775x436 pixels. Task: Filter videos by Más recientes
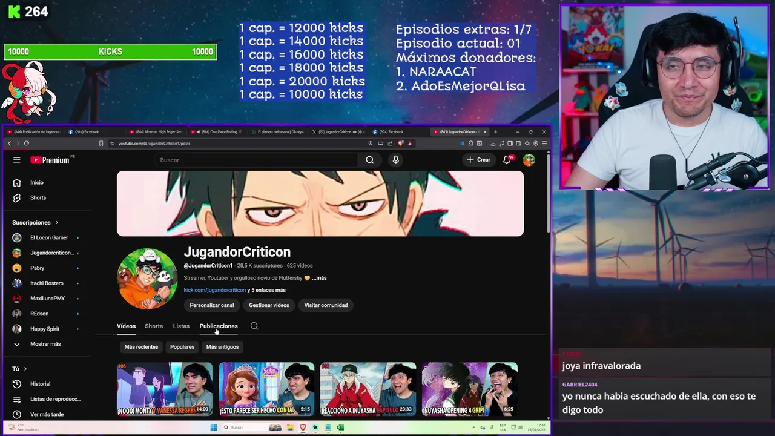141,347
